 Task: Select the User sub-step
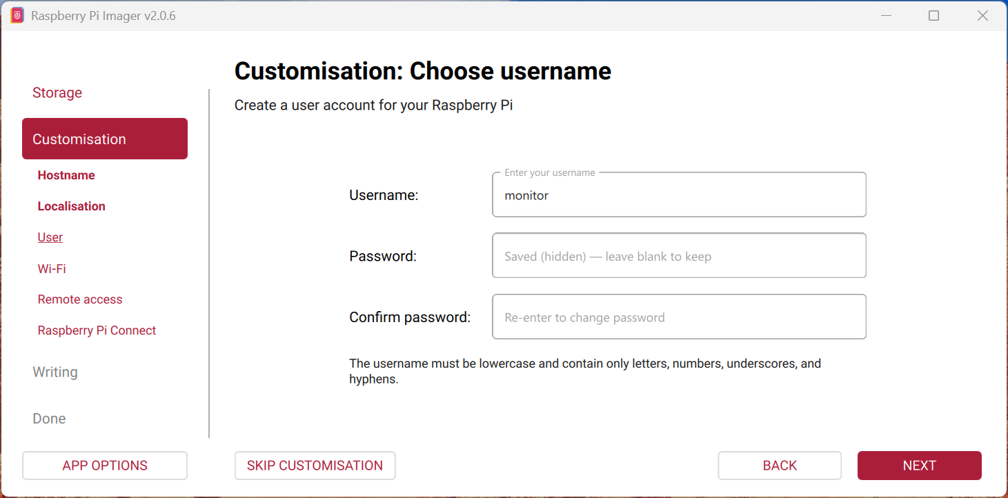[x=50, y=237]
